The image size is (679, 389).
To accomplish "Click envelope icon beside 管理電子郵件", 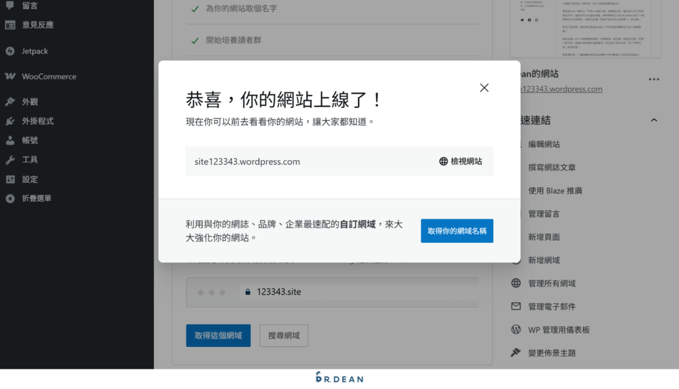I will click(x=516, y=306).
